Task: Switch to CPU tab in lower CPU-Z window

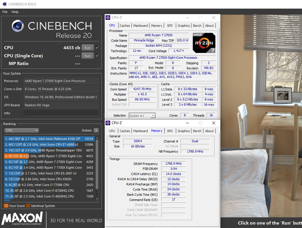Action: tap(112, 131)
